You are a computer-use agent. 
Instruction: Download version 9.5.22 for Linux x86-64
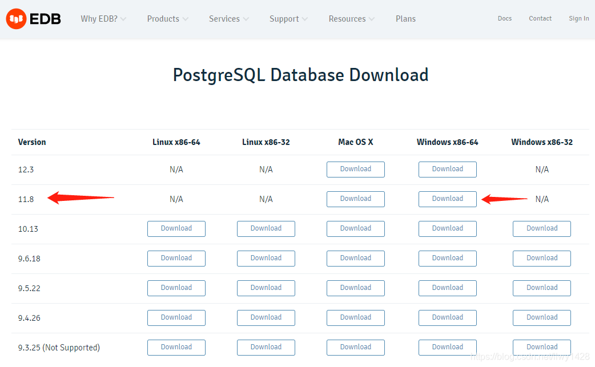[x=176, y=288]
